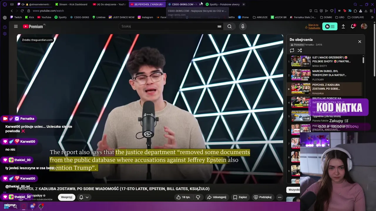Open a new browser tab

244,4
